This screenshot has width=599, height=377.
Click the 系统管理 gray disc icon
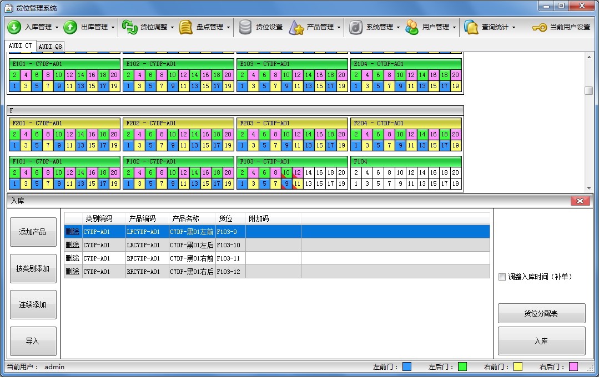(355, 27)
